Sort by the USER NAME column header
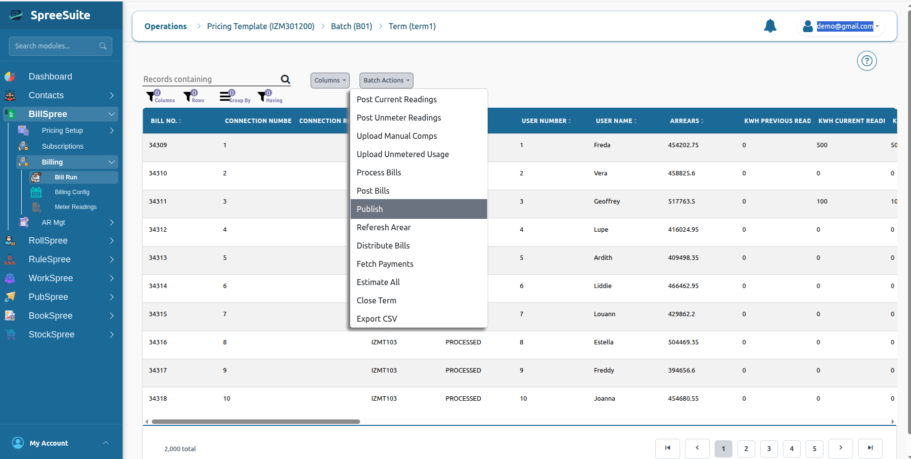The width and height of the screenshot is (911, 459). click(x=616, y=121)
